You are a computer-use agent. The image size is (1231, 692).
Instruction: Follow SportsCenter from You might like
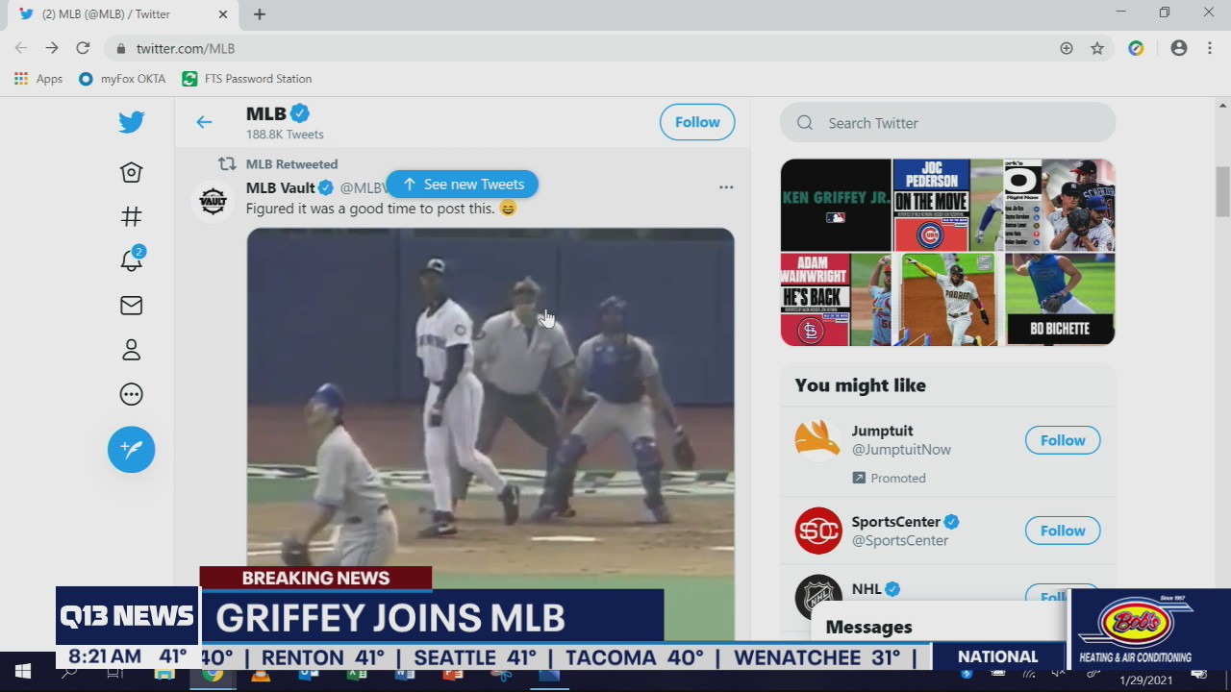click(1062, 530)
